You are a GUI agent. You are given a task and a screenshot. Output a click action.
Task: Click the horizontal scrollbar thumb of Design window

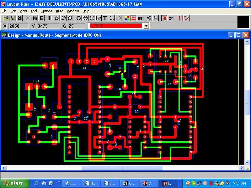coord(122,168)
